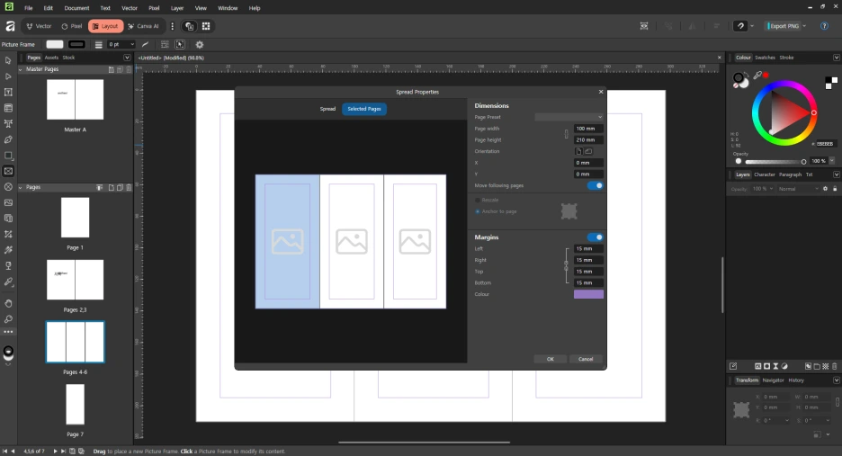Viewport: 842px width, 456px height.
Task: Click Cancel in Spread Properties dialog
Action: pyautogui.click(x=586, y=359)
